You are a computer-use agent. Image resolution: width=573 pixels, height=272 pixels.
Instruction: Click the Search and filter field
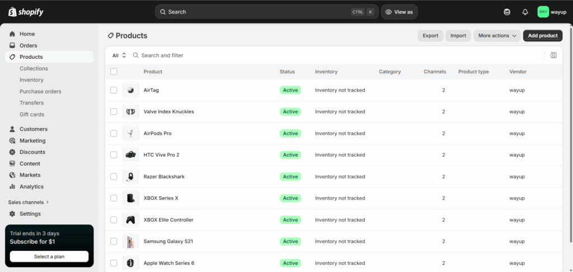pos(336,55)
